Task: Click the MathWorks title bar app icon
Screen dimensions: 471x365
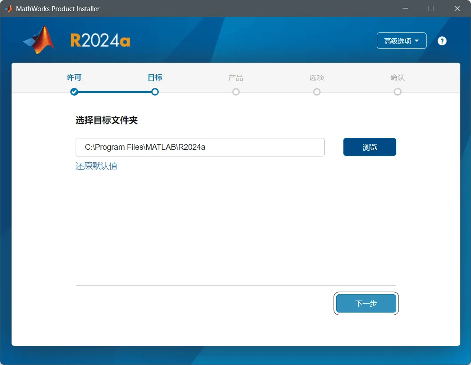Action: click(x=9, y=9)
